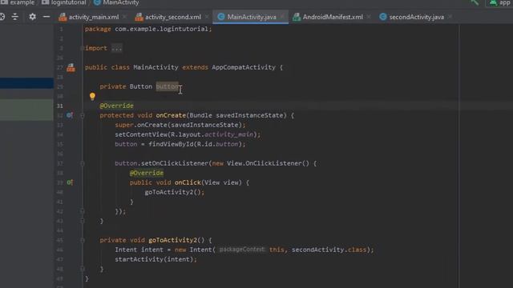Image resolution: width=513 pixels, height=288 pixels.
Task: Close the MainActivity.java tab
Action: (282, 17)
